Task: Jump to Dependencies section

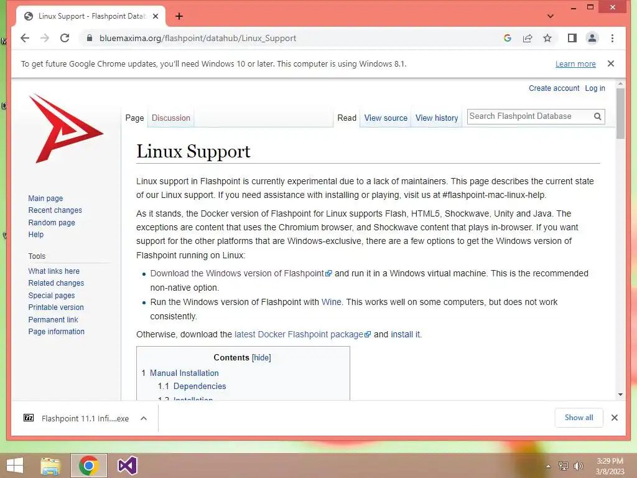Action: [x=200, y=386]
